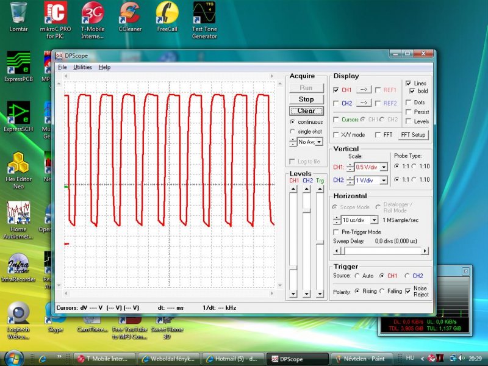The width and height of the screenshot is (488, 366).
Task: Enable the CH2 display checkbox
Action: (336, 103)
